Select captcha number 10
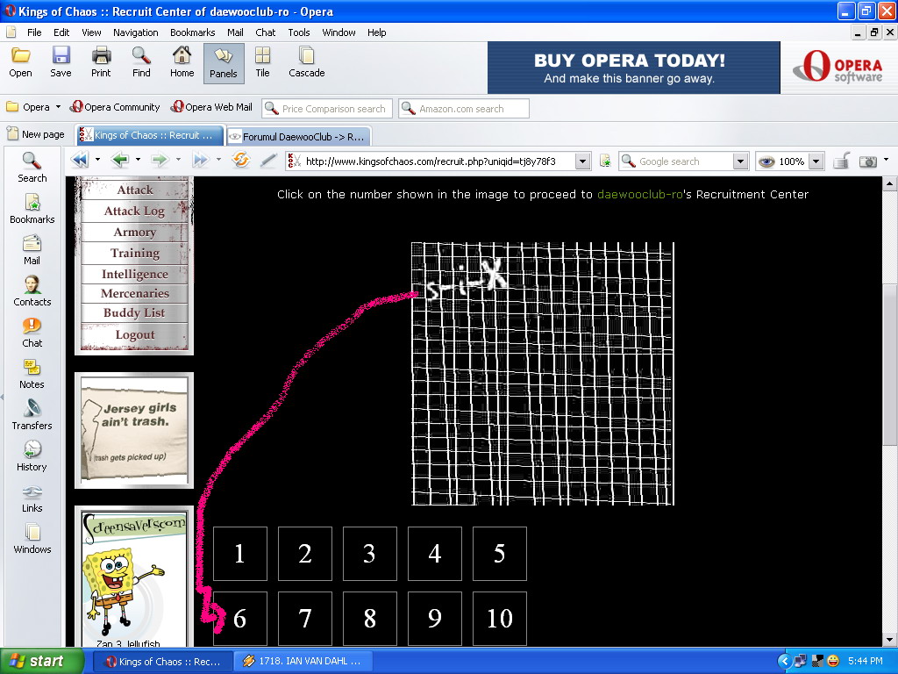The height and width of the screenshot is (674, 898). (x=499, y=619)
